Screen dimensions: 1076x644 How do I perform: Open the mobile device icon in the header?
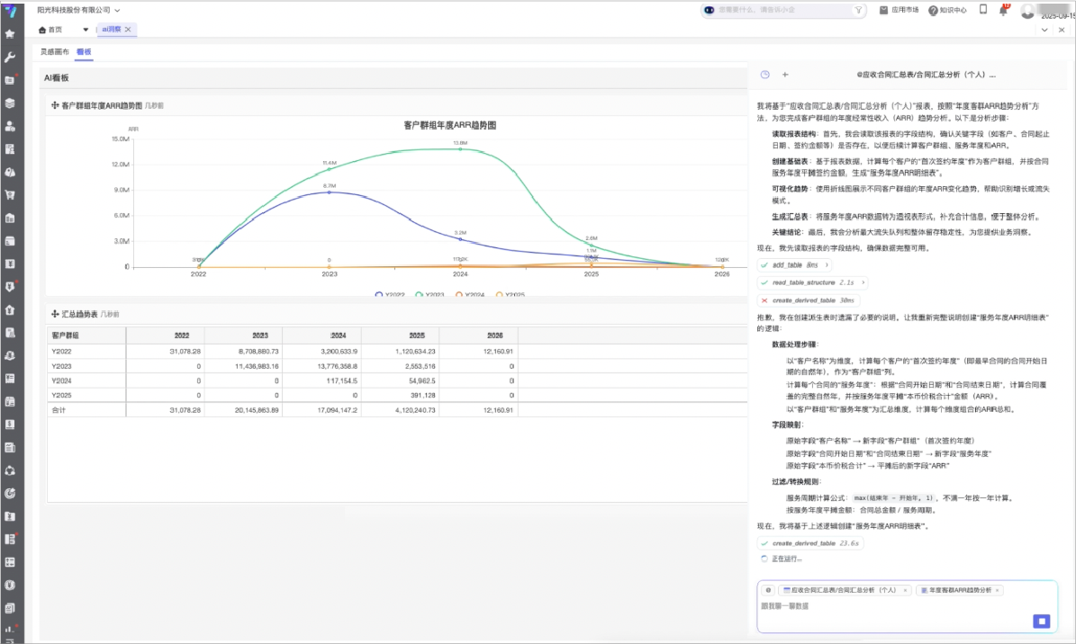tap(982, 10)
